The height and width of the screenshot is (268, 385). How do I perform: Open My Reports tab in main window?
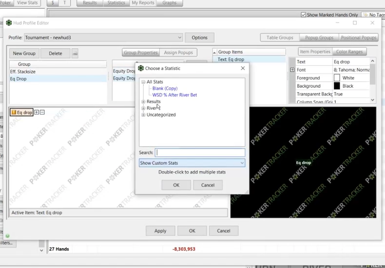143,3
